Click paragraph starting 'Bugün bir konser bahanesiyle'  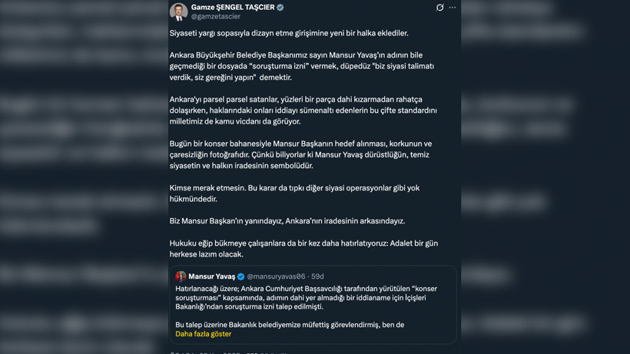[300, 154]
